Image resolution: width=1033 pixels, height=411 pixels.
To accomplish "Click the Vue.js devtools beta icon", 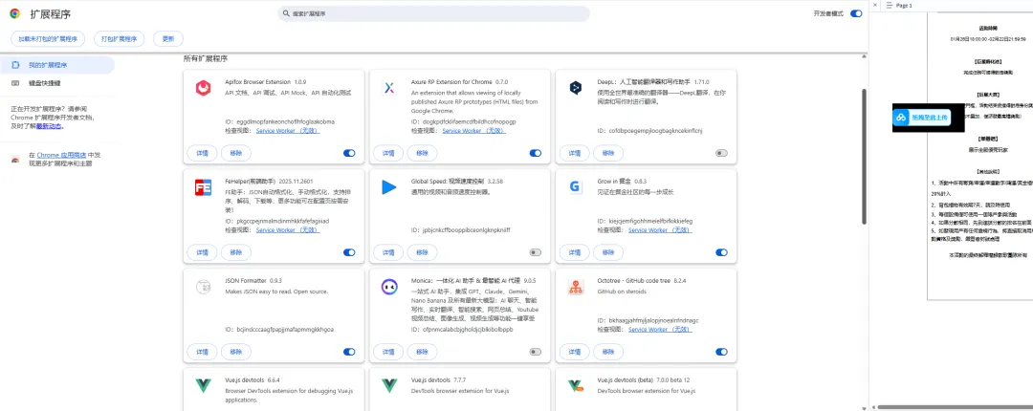I will point(575,386).
